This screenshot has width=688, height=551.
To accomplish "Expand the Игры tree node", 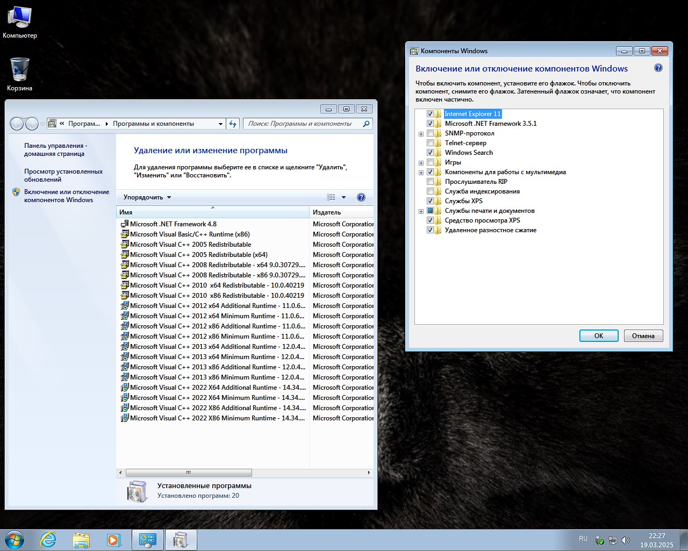I will tap(421, 163).
